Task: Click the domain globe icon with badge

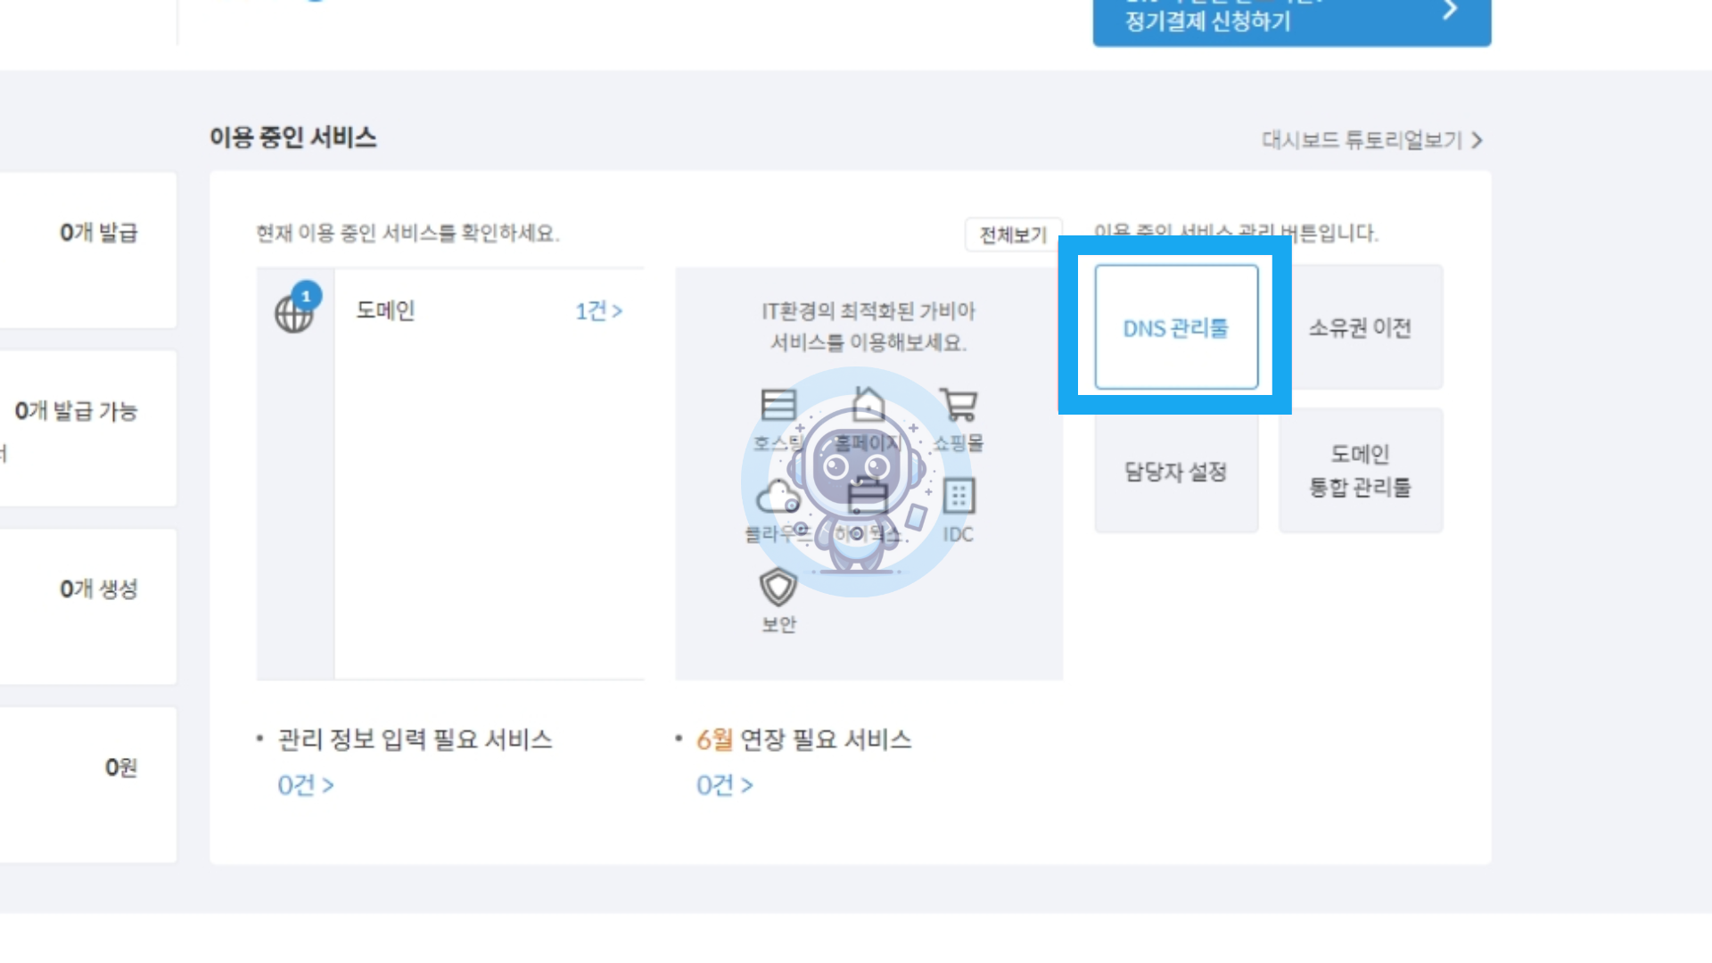Action: point(297,309)
